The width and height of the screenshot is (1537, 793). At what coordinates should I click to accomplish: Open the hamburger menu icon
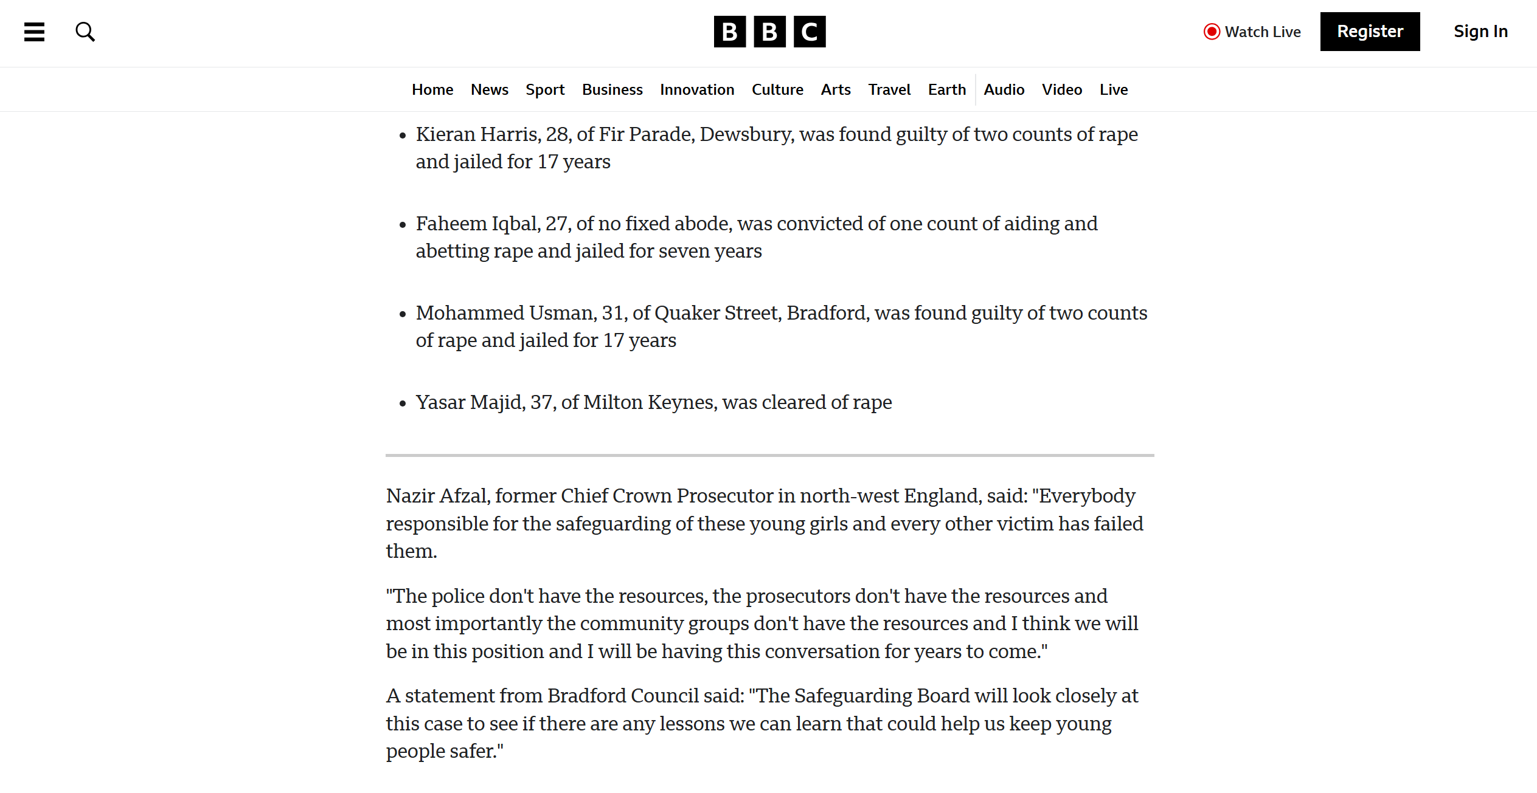[x=35, y=32]
